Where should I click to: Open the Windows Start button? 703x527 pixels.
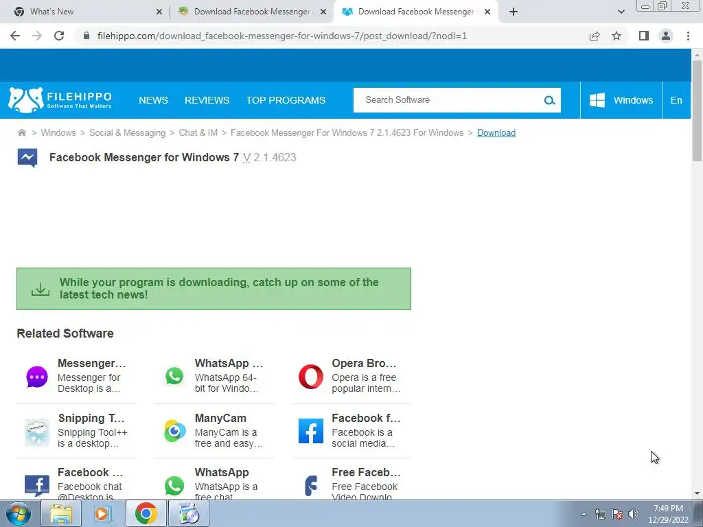point(18,513)
